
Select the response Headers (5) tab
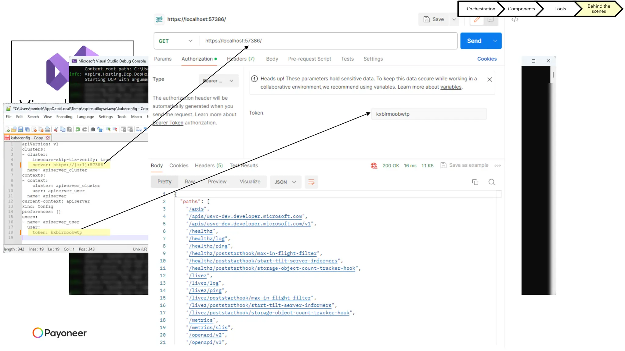(x=209, y=165)
